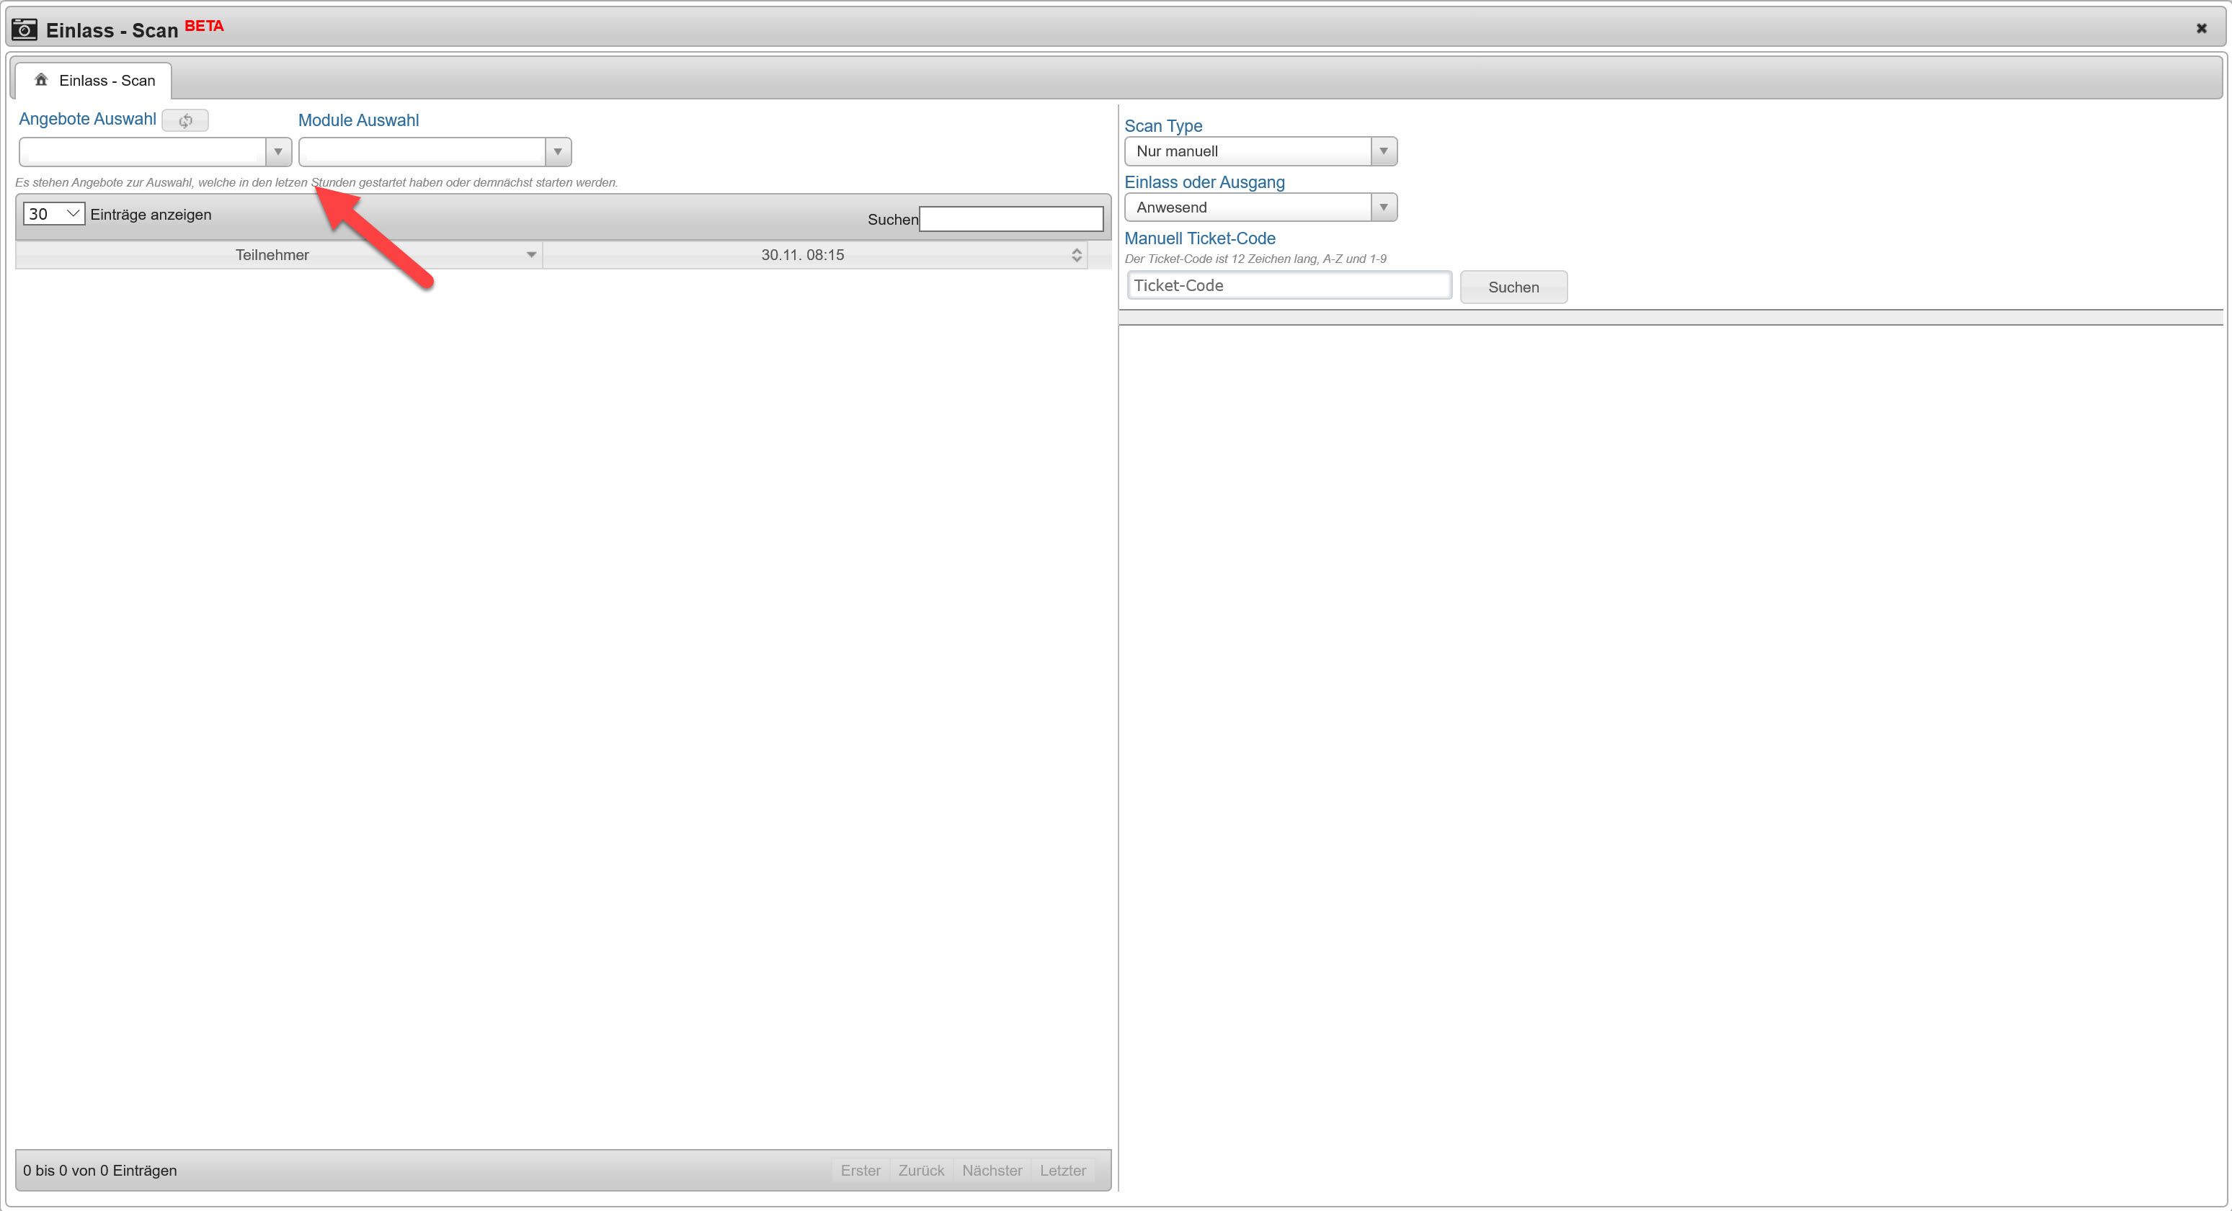Click the Zurück pagination button
Screen dimensions: 2232x1211
pos(920,1170)
